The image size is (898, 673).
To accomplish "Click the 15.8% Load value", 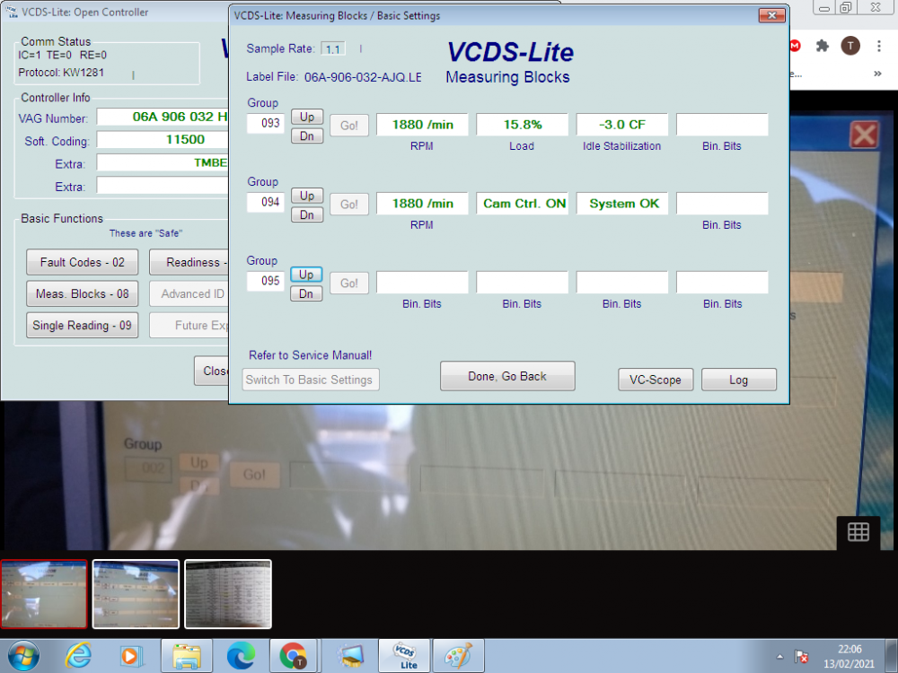I will (523, 125).
